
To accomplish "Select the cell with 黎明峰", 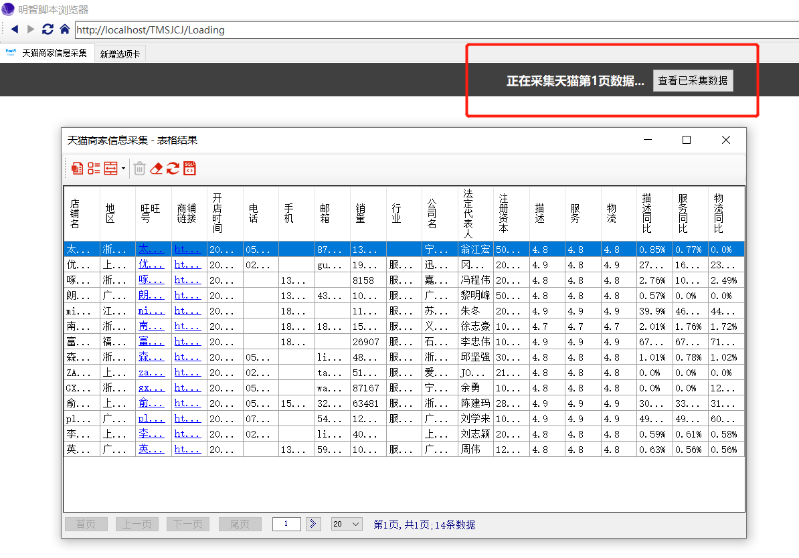I will click(x=476, y=296).
